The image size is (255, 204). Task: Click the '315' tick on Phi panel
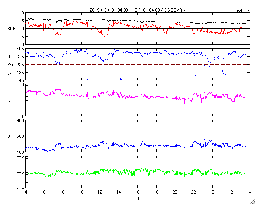[20, 57]
